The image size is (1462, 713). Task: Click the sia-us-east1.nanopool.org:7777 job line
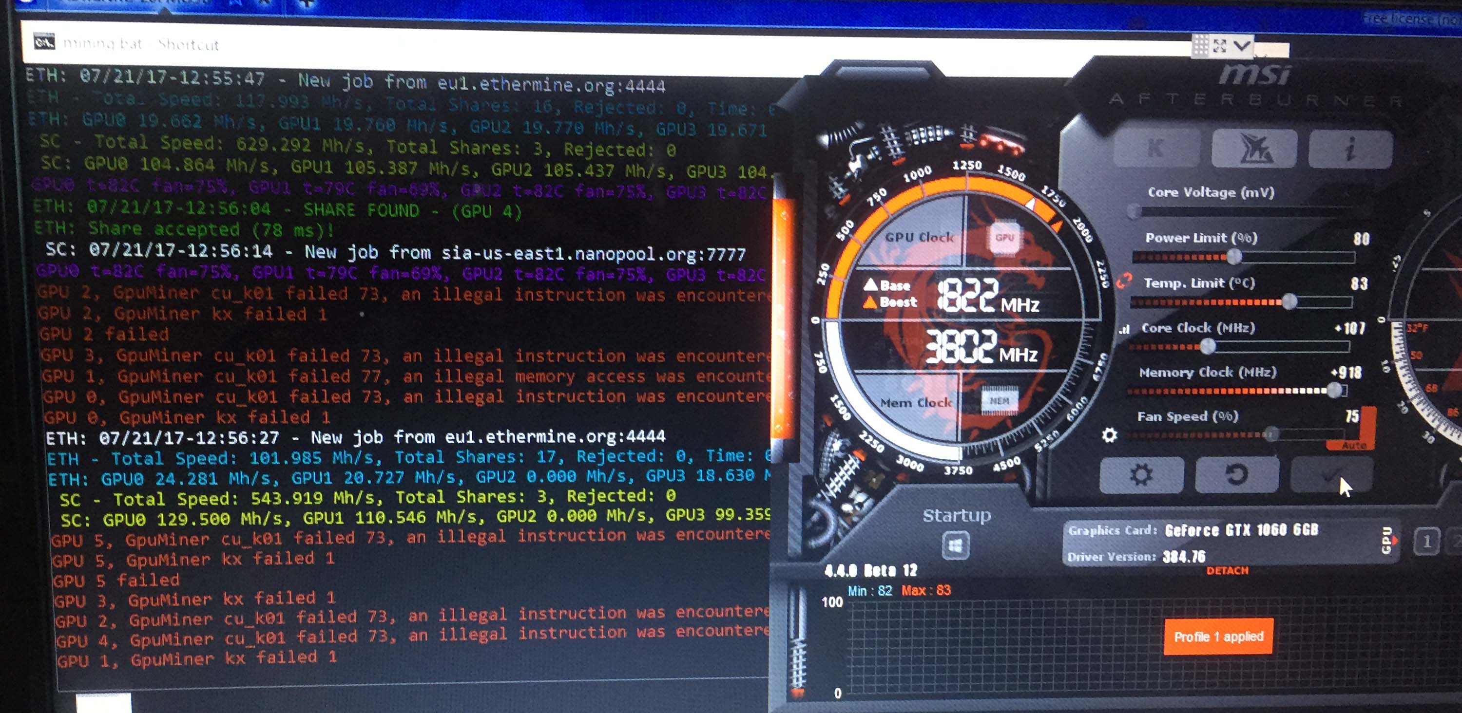point(396,252)
